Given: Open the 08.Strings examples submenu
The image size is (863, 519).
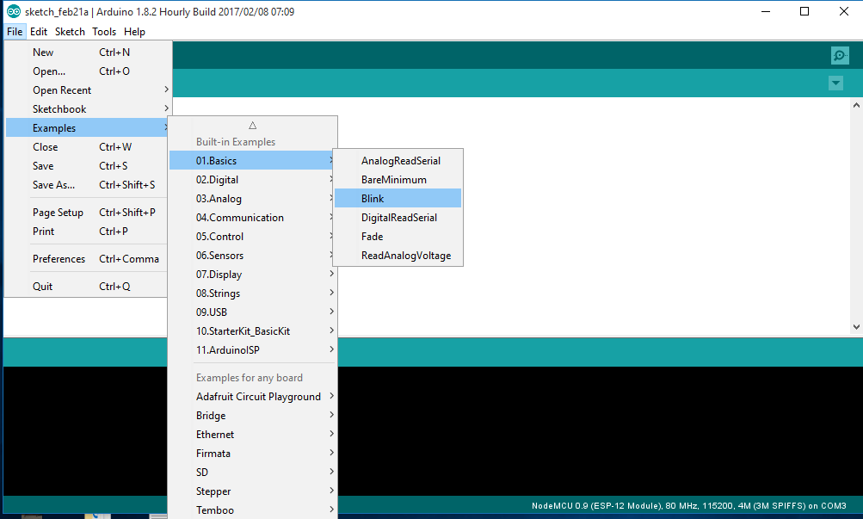Looking at the screenshot, I should click(x=253, y=293).
